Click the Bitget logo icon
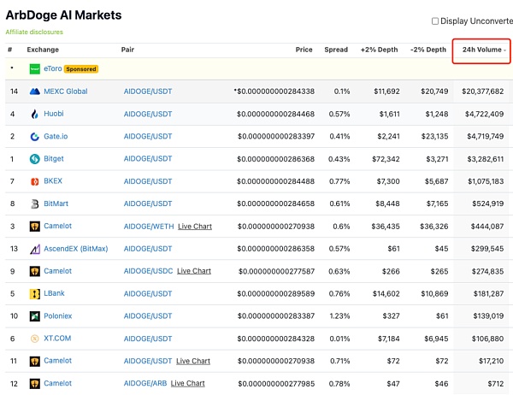This screenshot has width=513, height=395. tap(35, 159)
